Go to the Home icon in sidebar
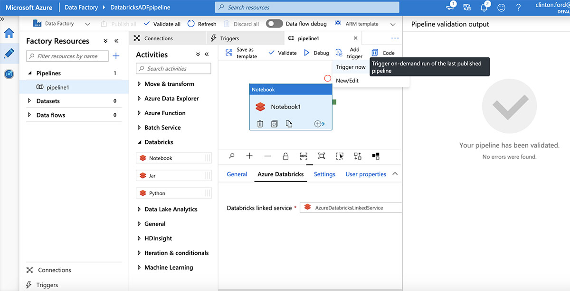Screen dimensions: 570x291 click(x=9, y=33)
